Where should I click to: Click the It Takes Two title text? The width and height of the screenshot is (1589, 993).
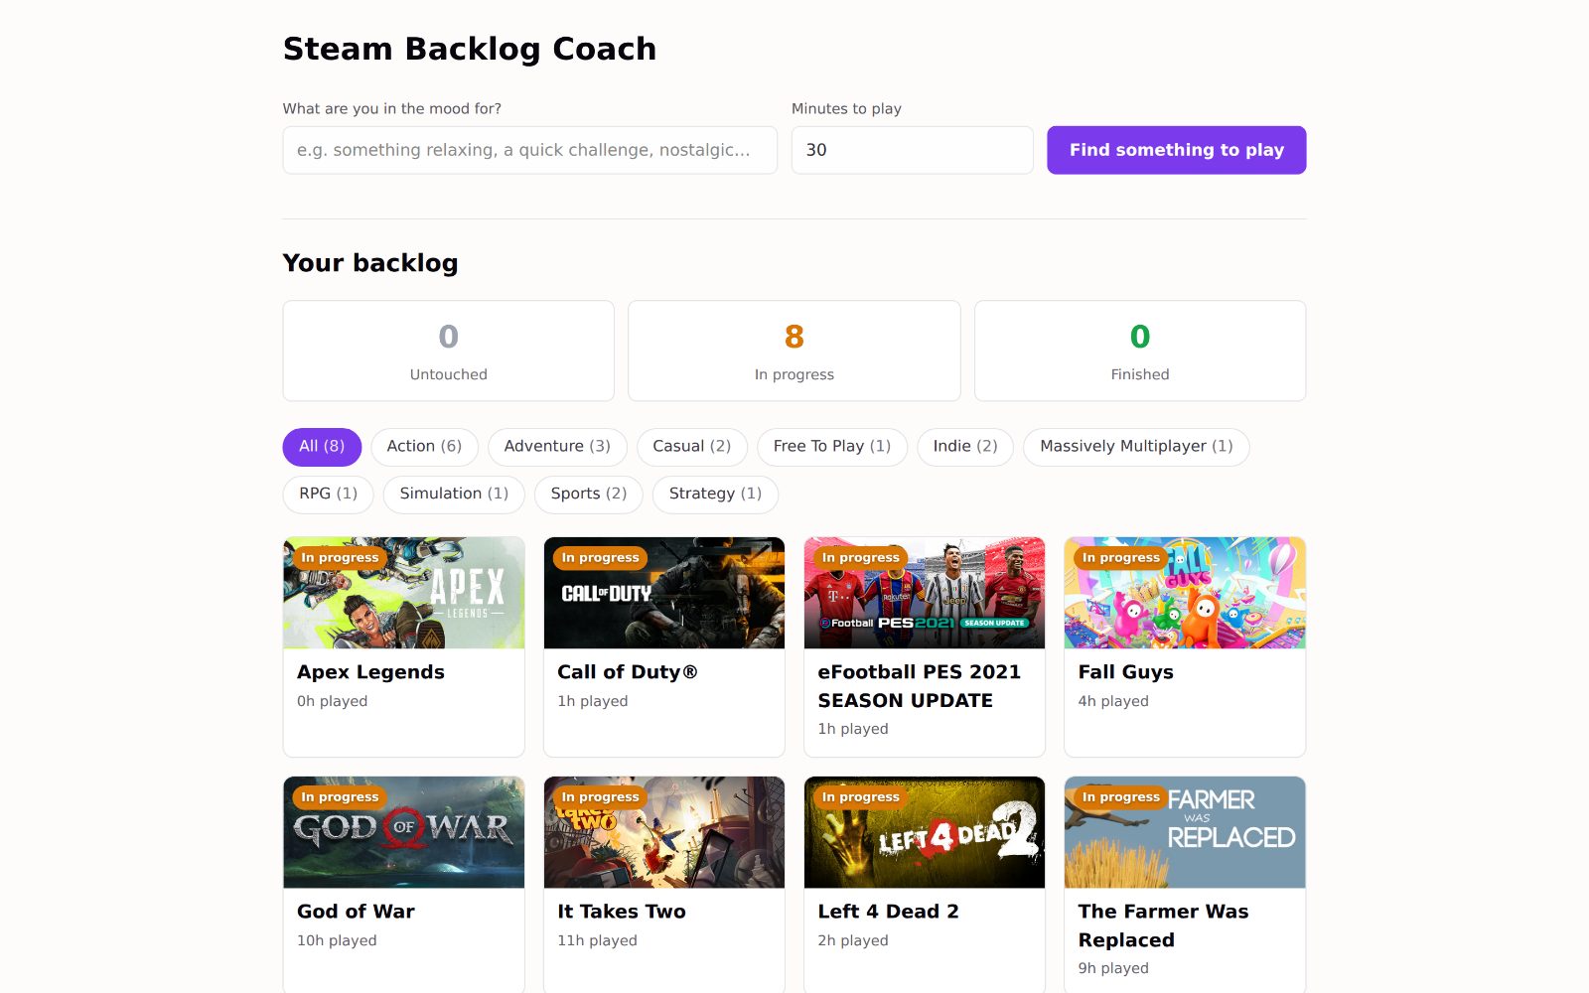pos(622,912)
